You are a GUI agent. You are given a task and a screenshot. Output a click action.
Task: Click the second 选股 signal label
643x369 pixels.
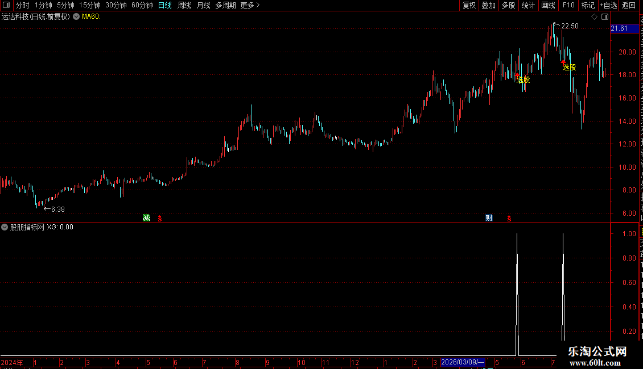coord(569,67)
